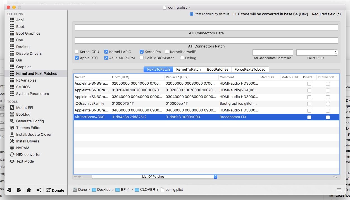Enable the DellSMBIOSPatch checkbox

(x=142, y=58)
